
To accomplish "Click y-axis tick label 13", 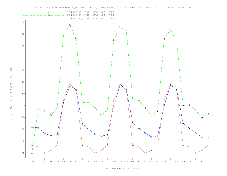I will point(22,34).
